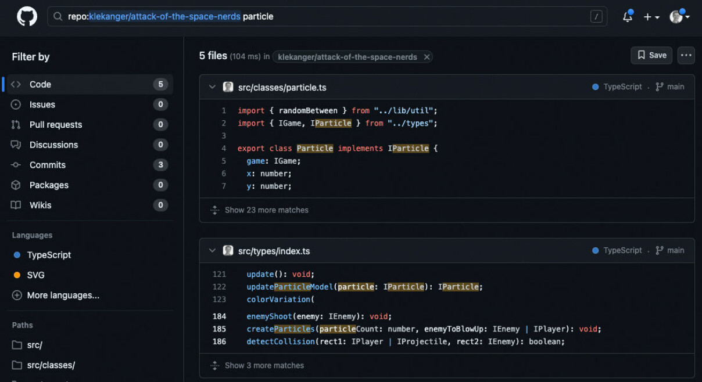Open the notifications bell
Image resolution: width=702 pixels, height=382 pixels.
[628, 17]
